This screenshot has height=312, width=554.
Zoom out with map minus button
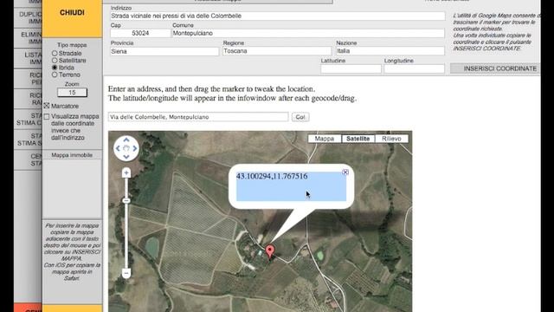coord(126,273)
